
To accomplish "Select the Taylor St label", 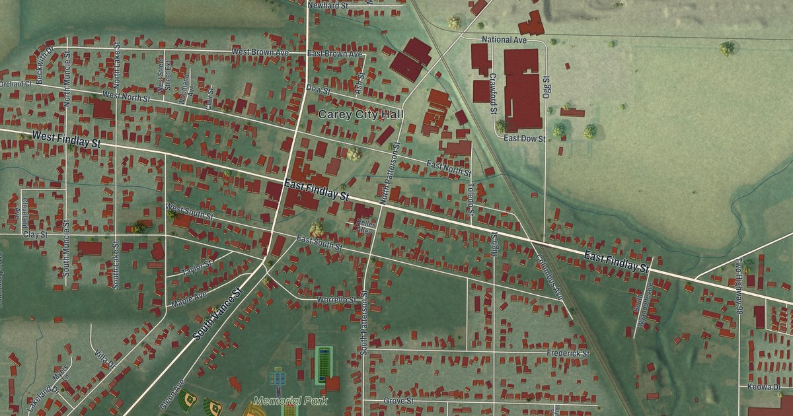I will pos(197,267).
